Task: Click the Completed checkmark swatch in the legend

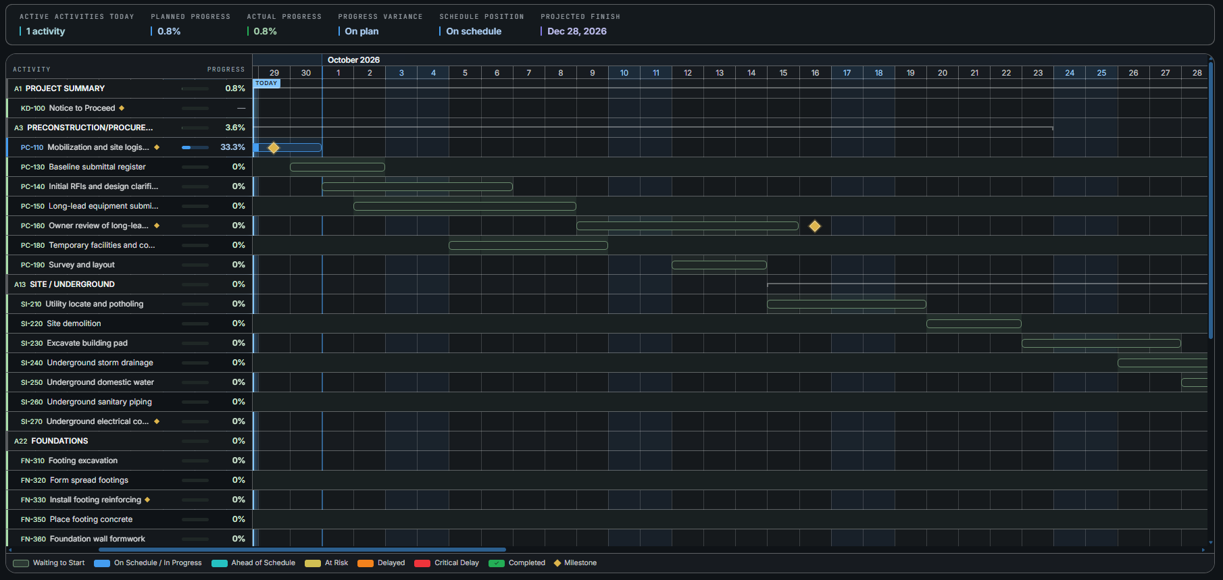Action: 497,563
